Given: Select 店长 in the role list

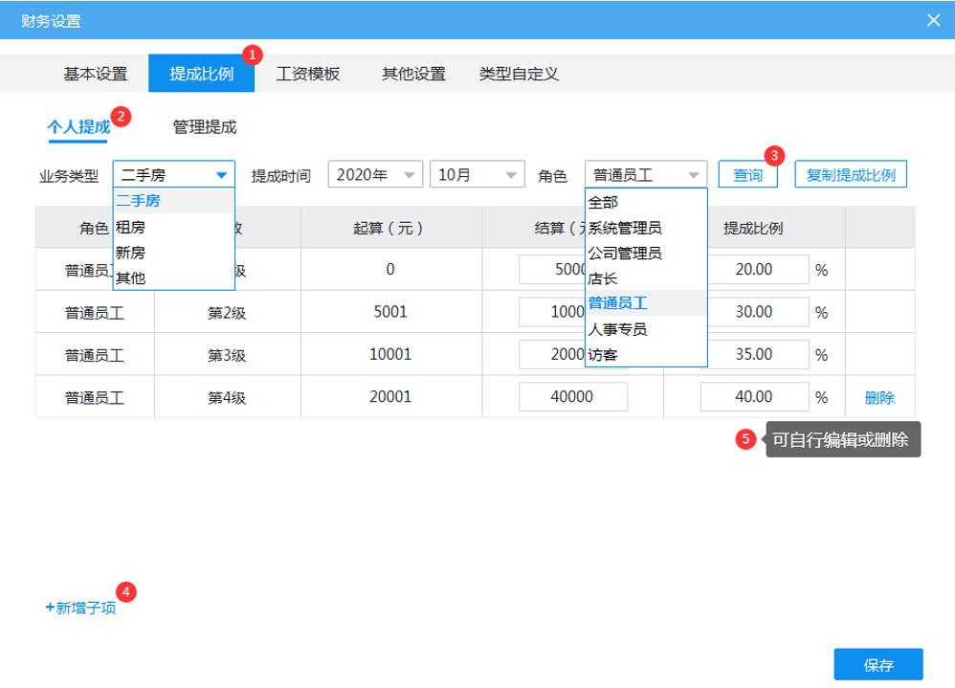Looking at the screenshot, I should click(x=646, y=278).
